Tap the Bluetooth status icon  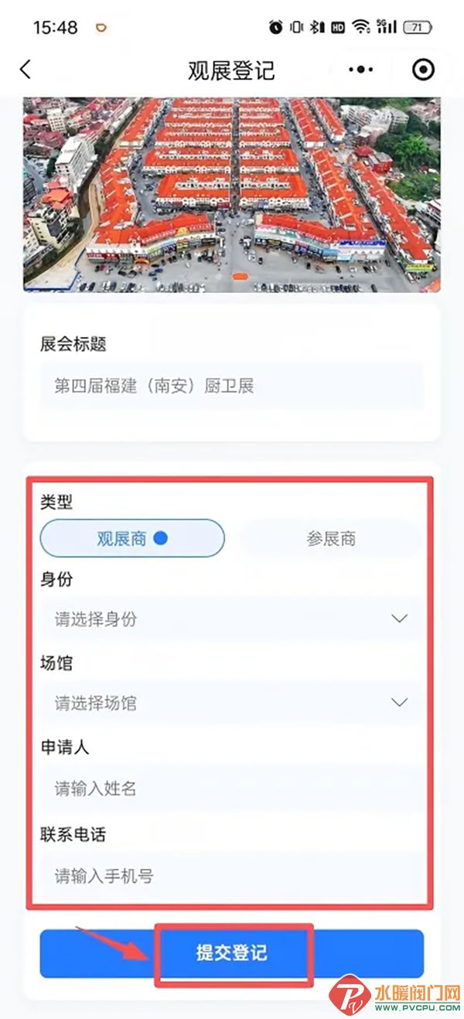[x=317, y=27]
